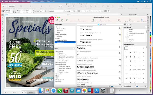Select the Crop tool in CorelDRAW toolbox
153x95 pixels.
click(3, 21)
